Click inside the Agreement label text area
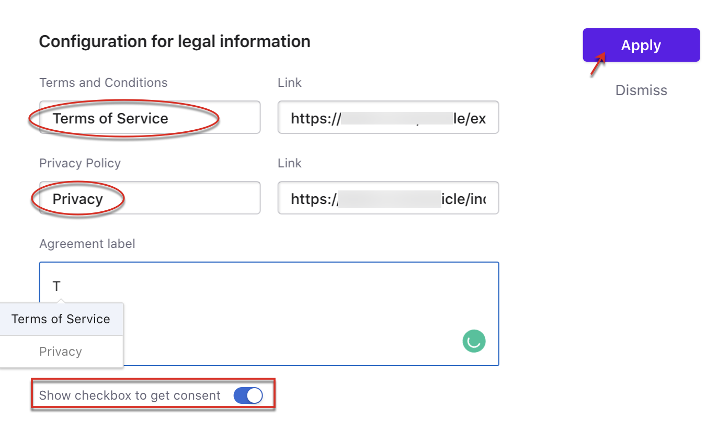 tap(269, 314)
